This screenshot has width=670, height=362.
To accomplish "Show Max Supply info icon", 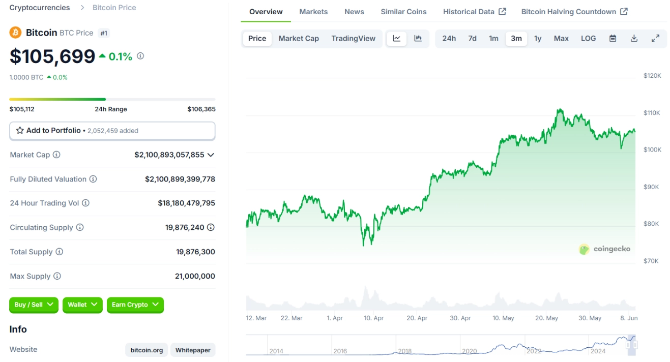I will click(x=57, y=276).
